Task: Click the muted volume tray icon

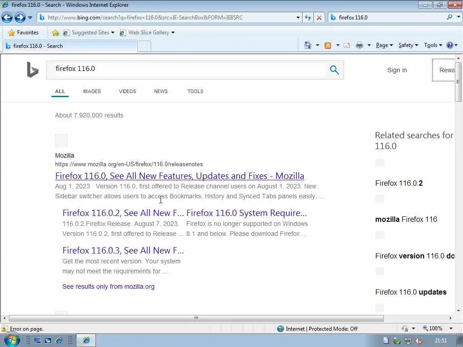Action: (x=418, y=341)
